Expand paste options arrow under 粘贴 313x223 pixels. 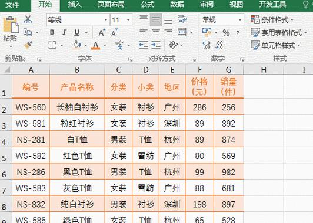point(11,46)
